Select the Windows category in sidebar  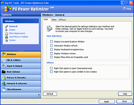tap(21, 54)
